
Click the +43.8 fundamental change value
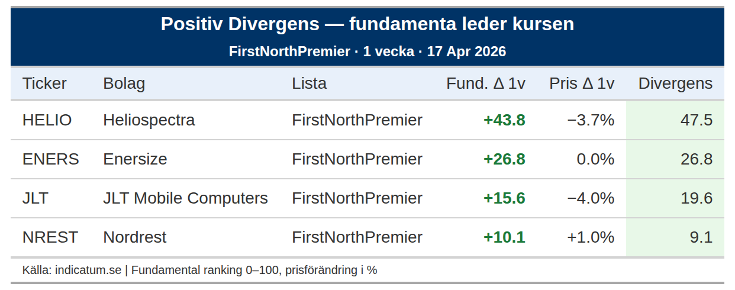pyautogui.click(x=504, y=120)
